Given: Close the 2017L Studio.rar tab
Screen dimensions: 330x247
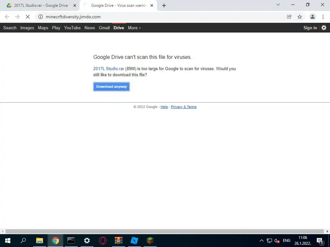Looking at the screenshot, I should pyautogui.click(x=74, y=5).
